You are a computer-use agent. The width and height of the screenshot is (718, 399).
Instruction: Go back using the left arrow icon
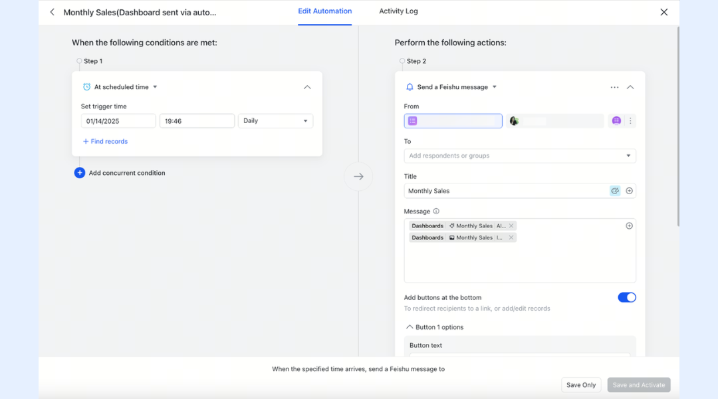click(53, 13)
